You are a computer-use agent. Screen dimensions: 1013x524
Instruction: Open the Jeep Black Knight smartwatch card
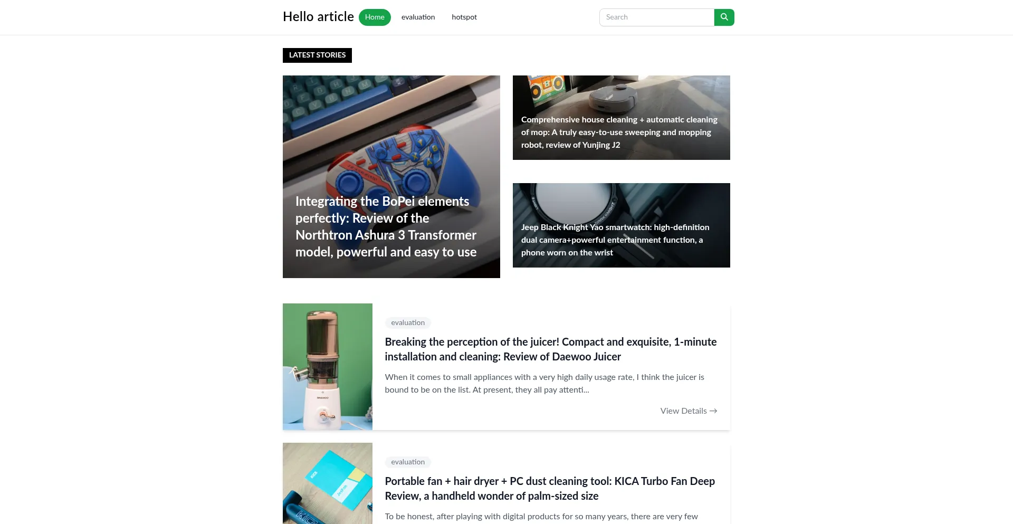622,225
